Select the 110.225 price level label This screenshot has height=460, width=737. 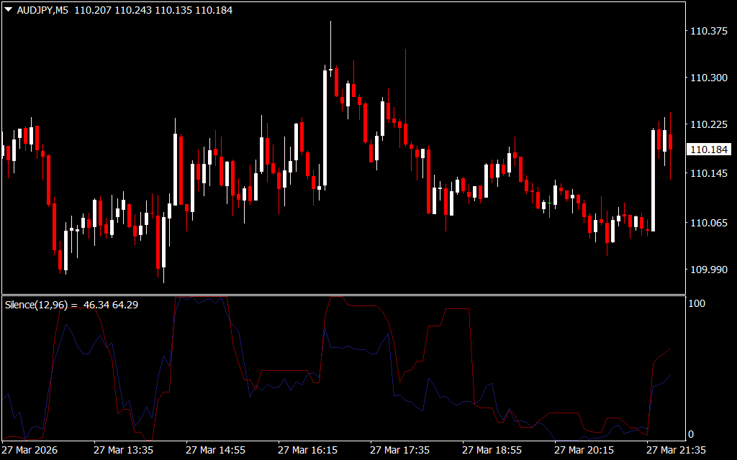707,125
